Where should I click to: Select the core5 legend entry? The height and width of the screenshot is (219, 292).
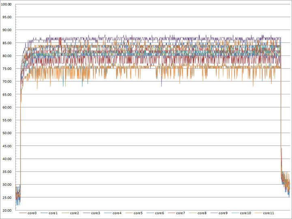[x=134, y=213]
